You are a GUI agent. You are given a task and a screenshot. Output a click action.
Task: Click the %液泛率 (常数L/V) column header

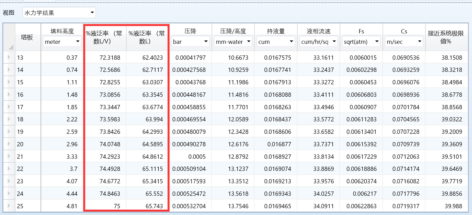pos(105,37)
